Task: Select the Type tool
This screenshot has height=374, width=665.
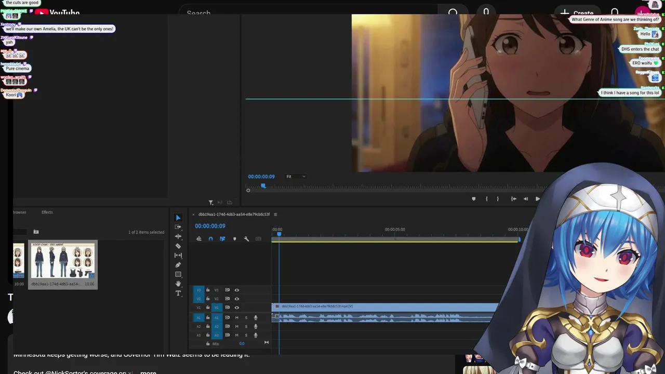Action: tap(178, 293)
